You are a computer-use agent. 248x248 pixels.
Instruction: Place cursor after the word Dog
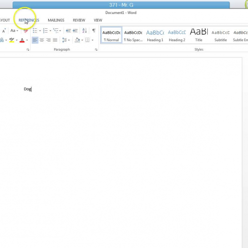click(x=32, y=89)
